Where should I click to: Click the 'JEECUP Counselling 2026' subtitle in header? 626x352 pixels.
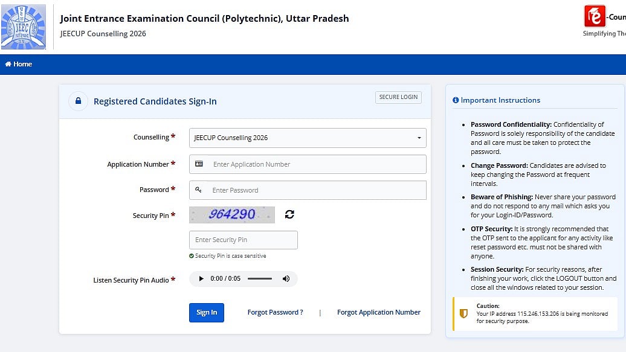(103, 34)
